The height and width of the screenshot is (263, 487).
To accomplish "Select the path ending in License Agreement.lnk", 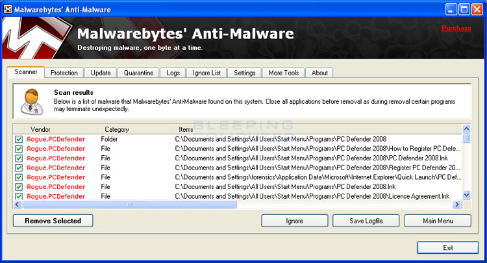I will (x=312, y=196).
